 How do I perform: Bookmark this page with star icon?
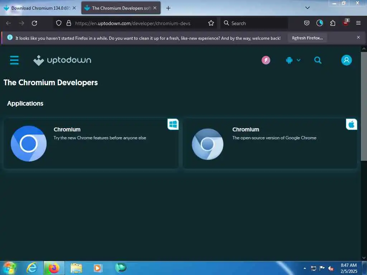click(211, 23)
